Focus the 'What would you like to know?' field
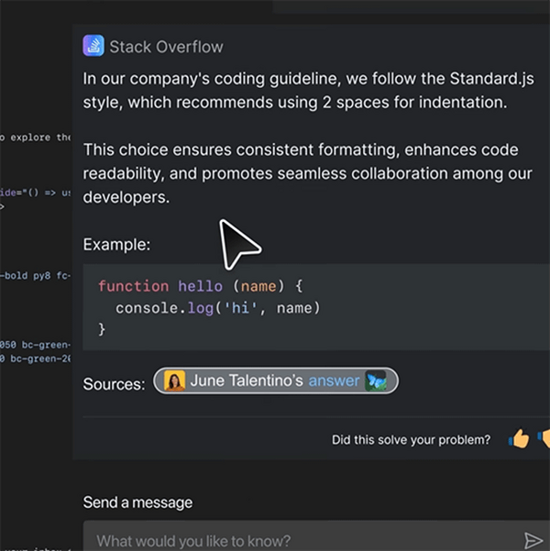This screenshot has width=550, height=551. click(293, 540)
